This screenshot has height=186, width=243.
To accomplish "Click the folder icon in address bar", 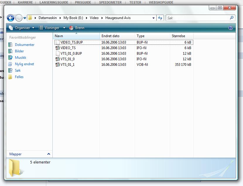I will tap(30, 18).
